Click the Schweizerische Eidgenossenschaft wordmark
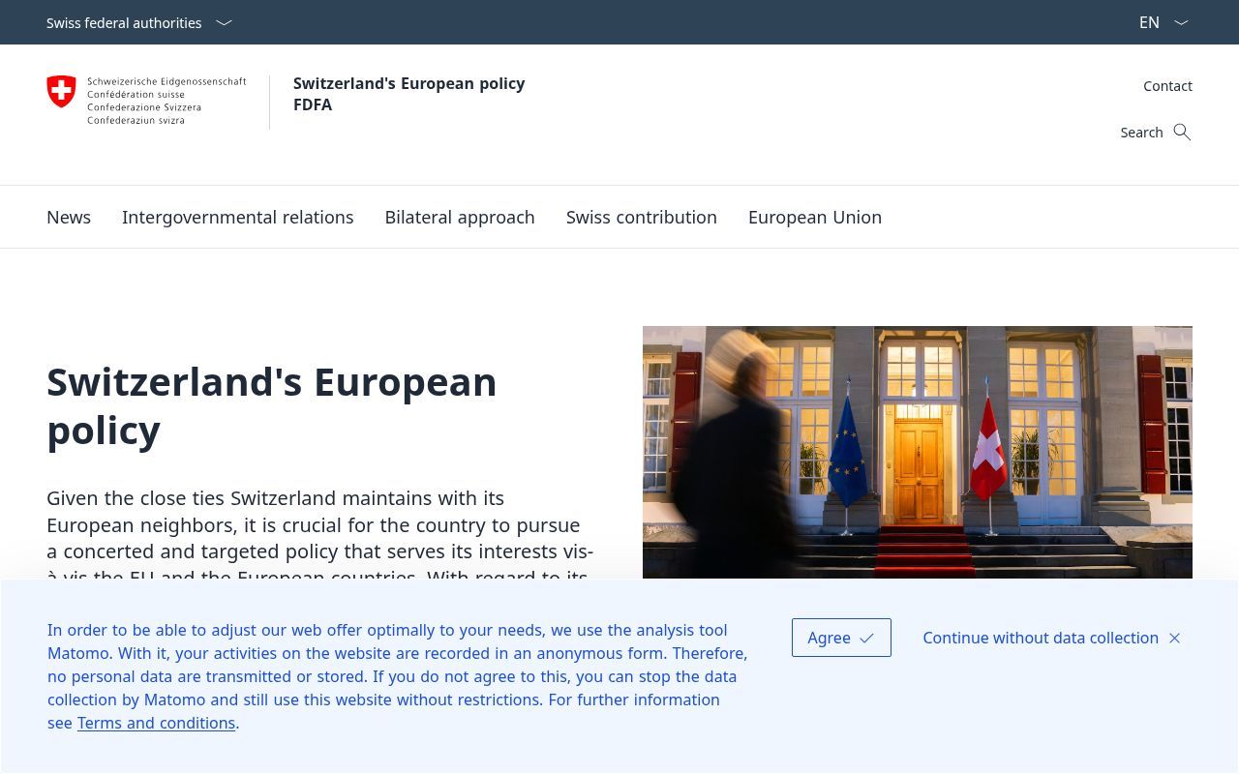 (166, 101)
